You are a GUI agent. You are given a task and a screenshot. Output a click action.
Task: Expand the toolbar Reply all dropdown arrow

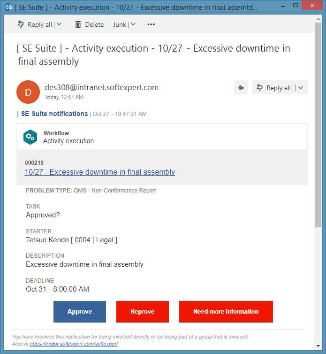pyautogui.click(x=59, y=24)
